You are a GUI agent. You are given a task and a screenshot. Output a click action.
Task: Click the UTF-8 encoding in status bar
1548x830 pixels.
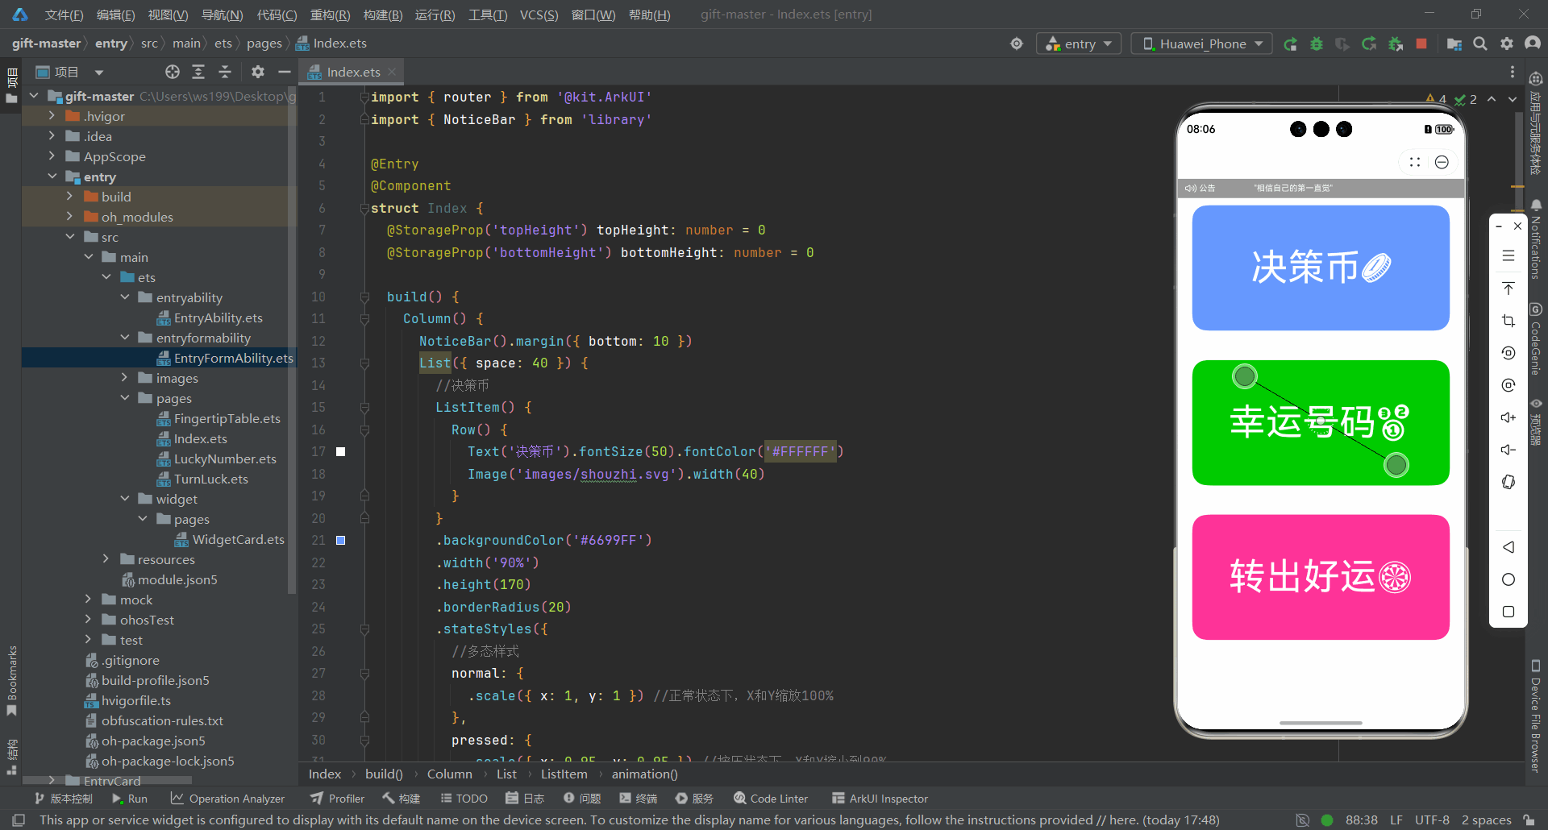(x=1432, y=820)
